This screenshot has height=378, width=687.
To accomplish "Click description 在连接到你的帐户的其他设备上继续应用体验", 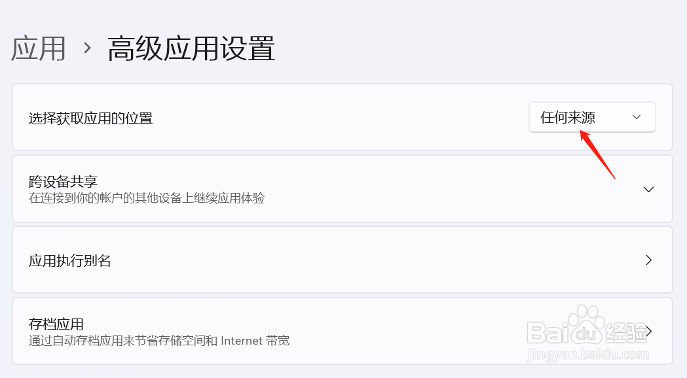I will pyautogui.click(x=146, y=198).
